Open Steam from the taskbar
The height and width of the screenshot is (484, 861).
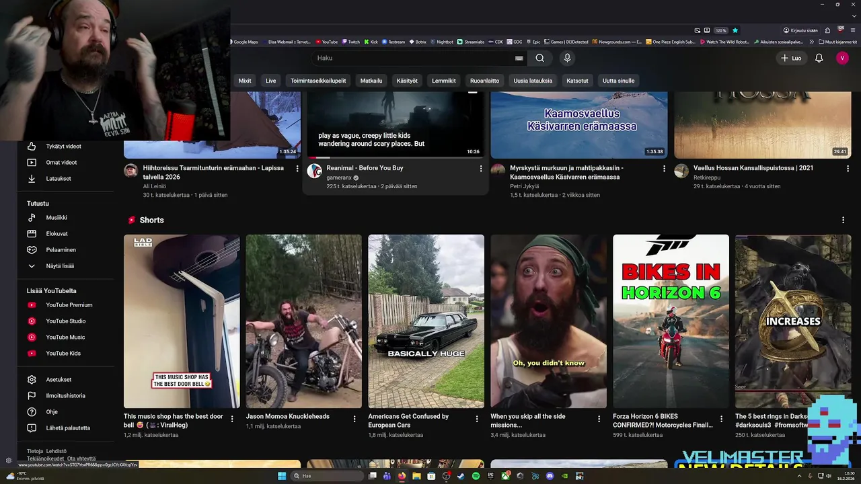coord(461,476)
